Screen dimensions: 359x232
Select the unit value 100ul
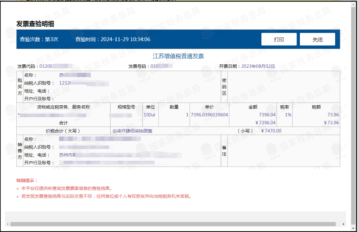pyautogui.click(x=150, y=114)
